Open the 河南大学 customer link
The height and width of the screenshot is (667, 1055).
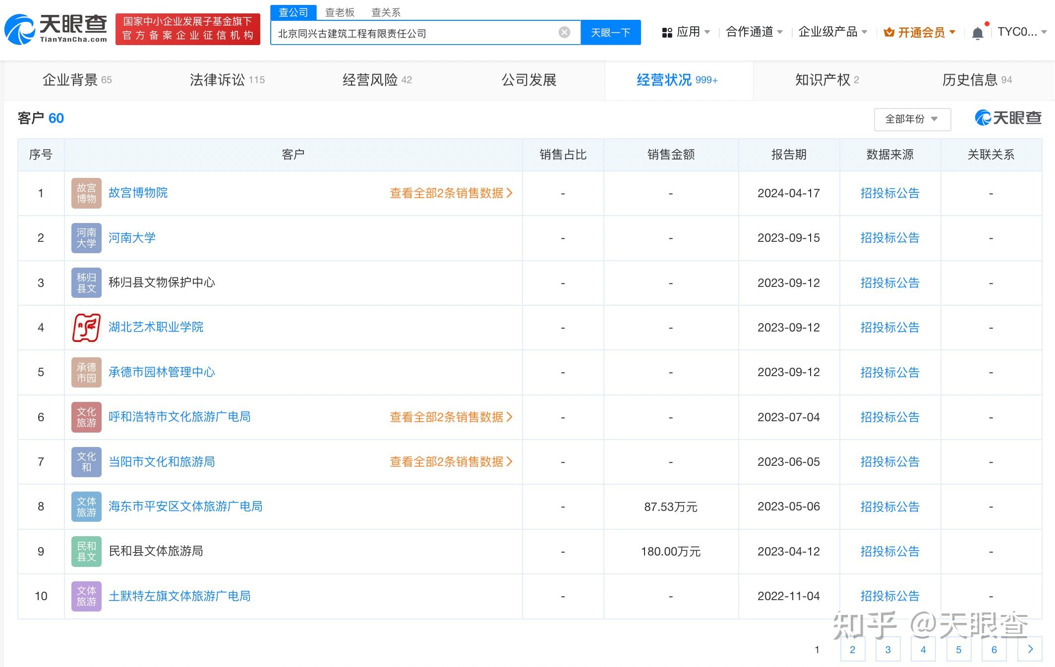pyautogui.click(x=132, y=238)
